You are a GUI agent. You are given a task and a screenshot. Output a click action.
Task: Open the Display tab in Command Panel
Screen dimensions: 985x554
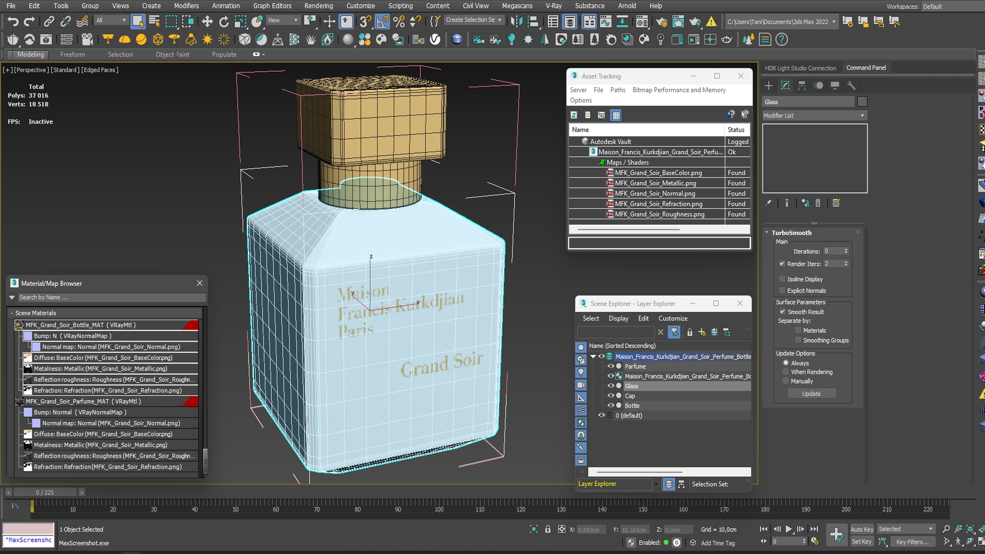point(835,86)
